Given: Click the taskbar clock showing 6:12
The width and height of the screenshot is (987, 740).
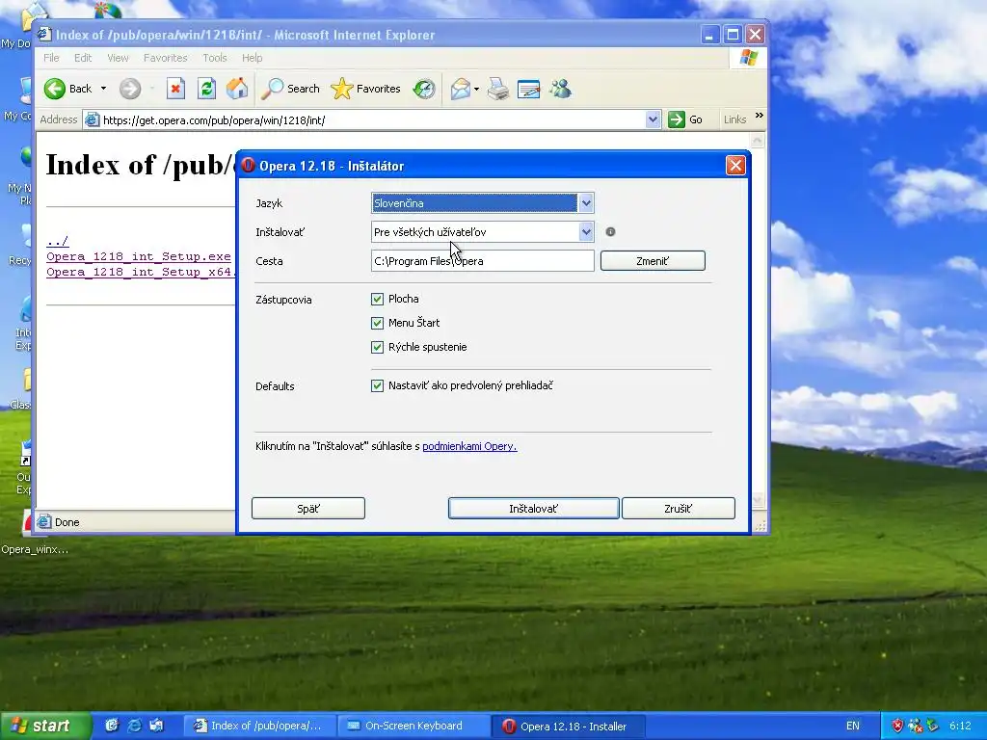Looking at the screenshot, I should 960,726.
